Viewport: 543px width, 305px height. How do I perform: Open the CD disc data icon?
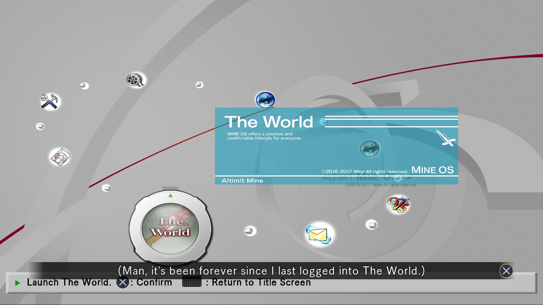click(60, 157)
